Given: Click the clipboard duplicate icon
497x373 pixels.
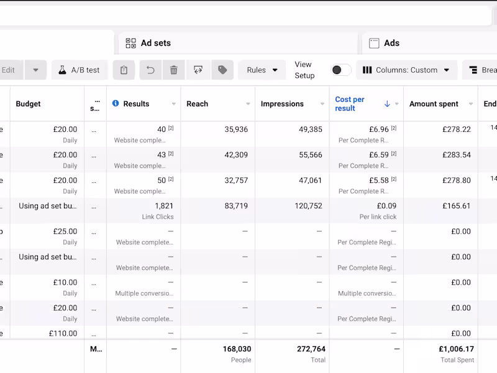Looking at the screenshot, I should 124,70.
